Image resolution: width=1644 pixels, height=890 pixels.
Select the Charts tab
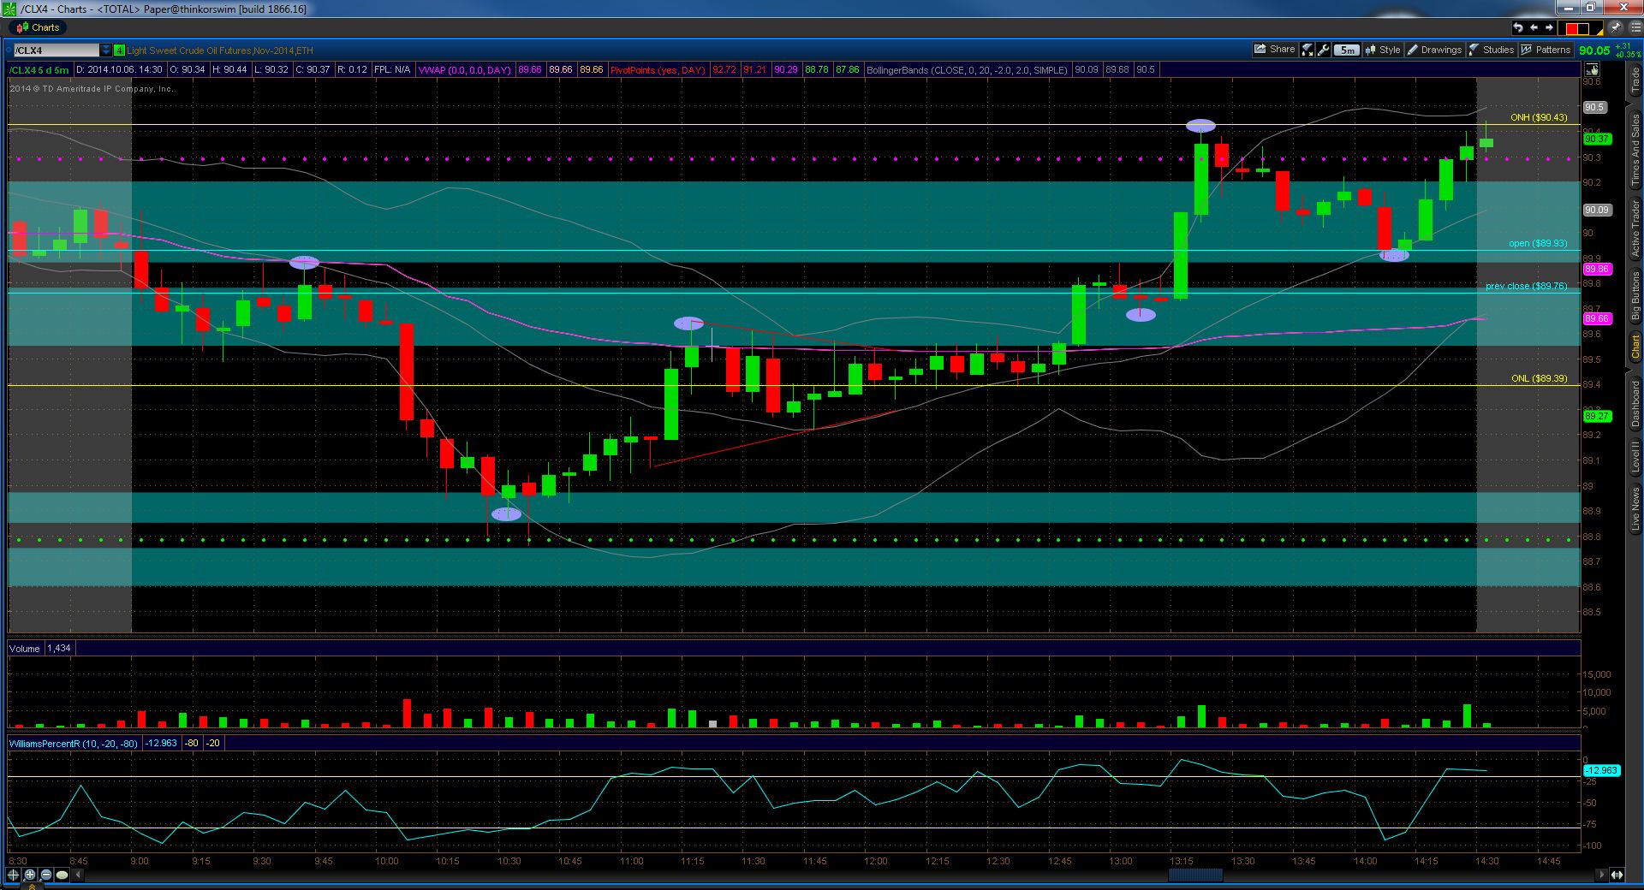click(x=39, y=27)
